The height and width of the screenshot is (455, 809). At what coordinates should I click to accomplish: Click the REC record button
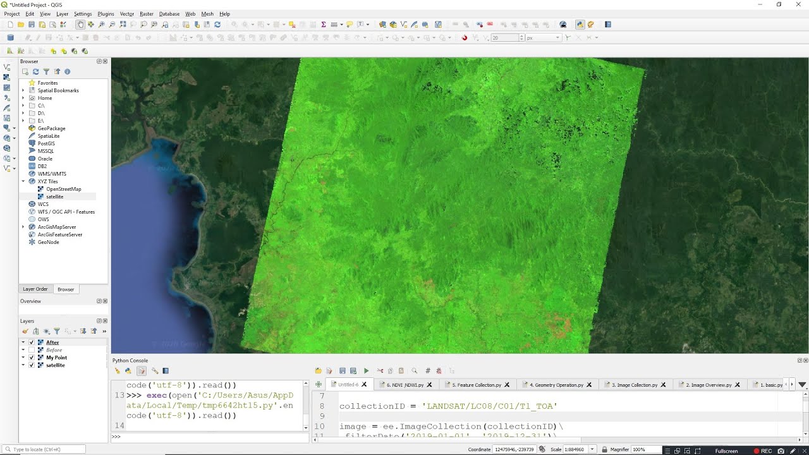762,451
